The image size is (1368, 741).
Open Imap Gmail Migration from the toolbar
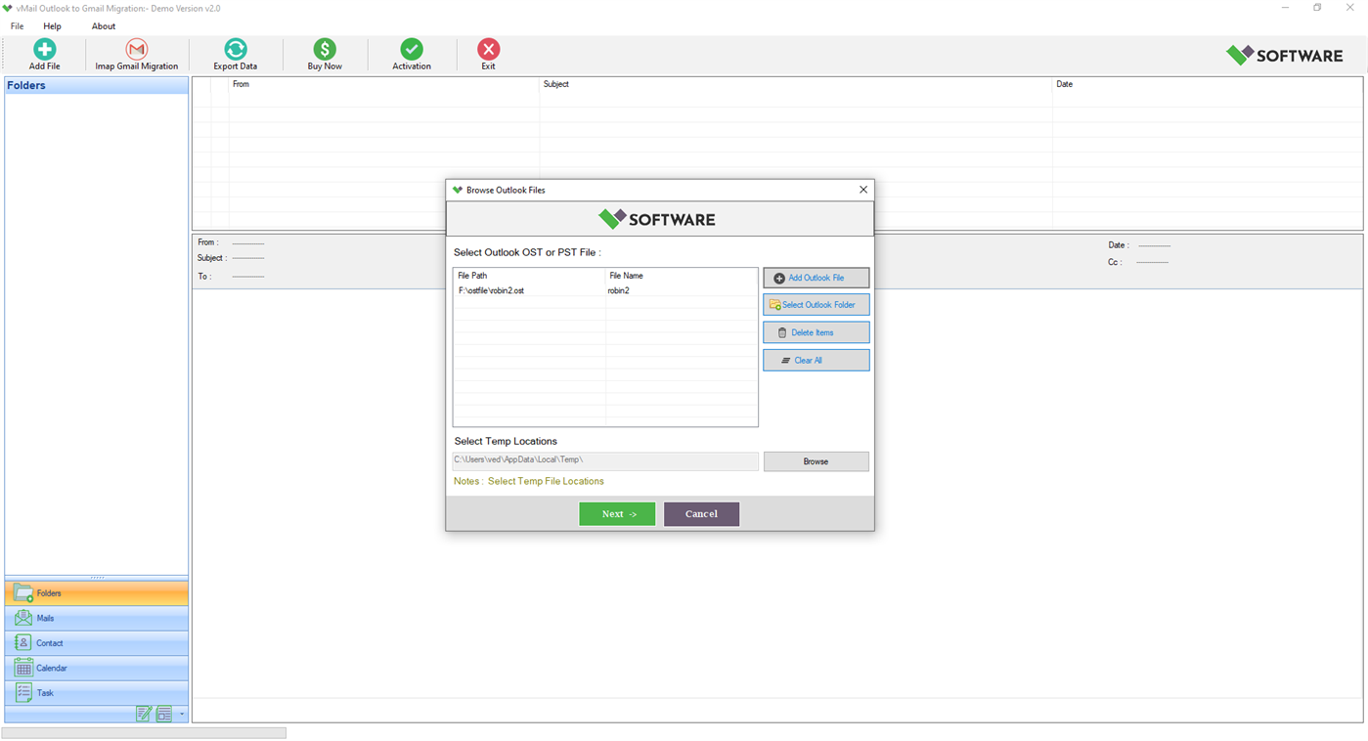click(136, 47)
